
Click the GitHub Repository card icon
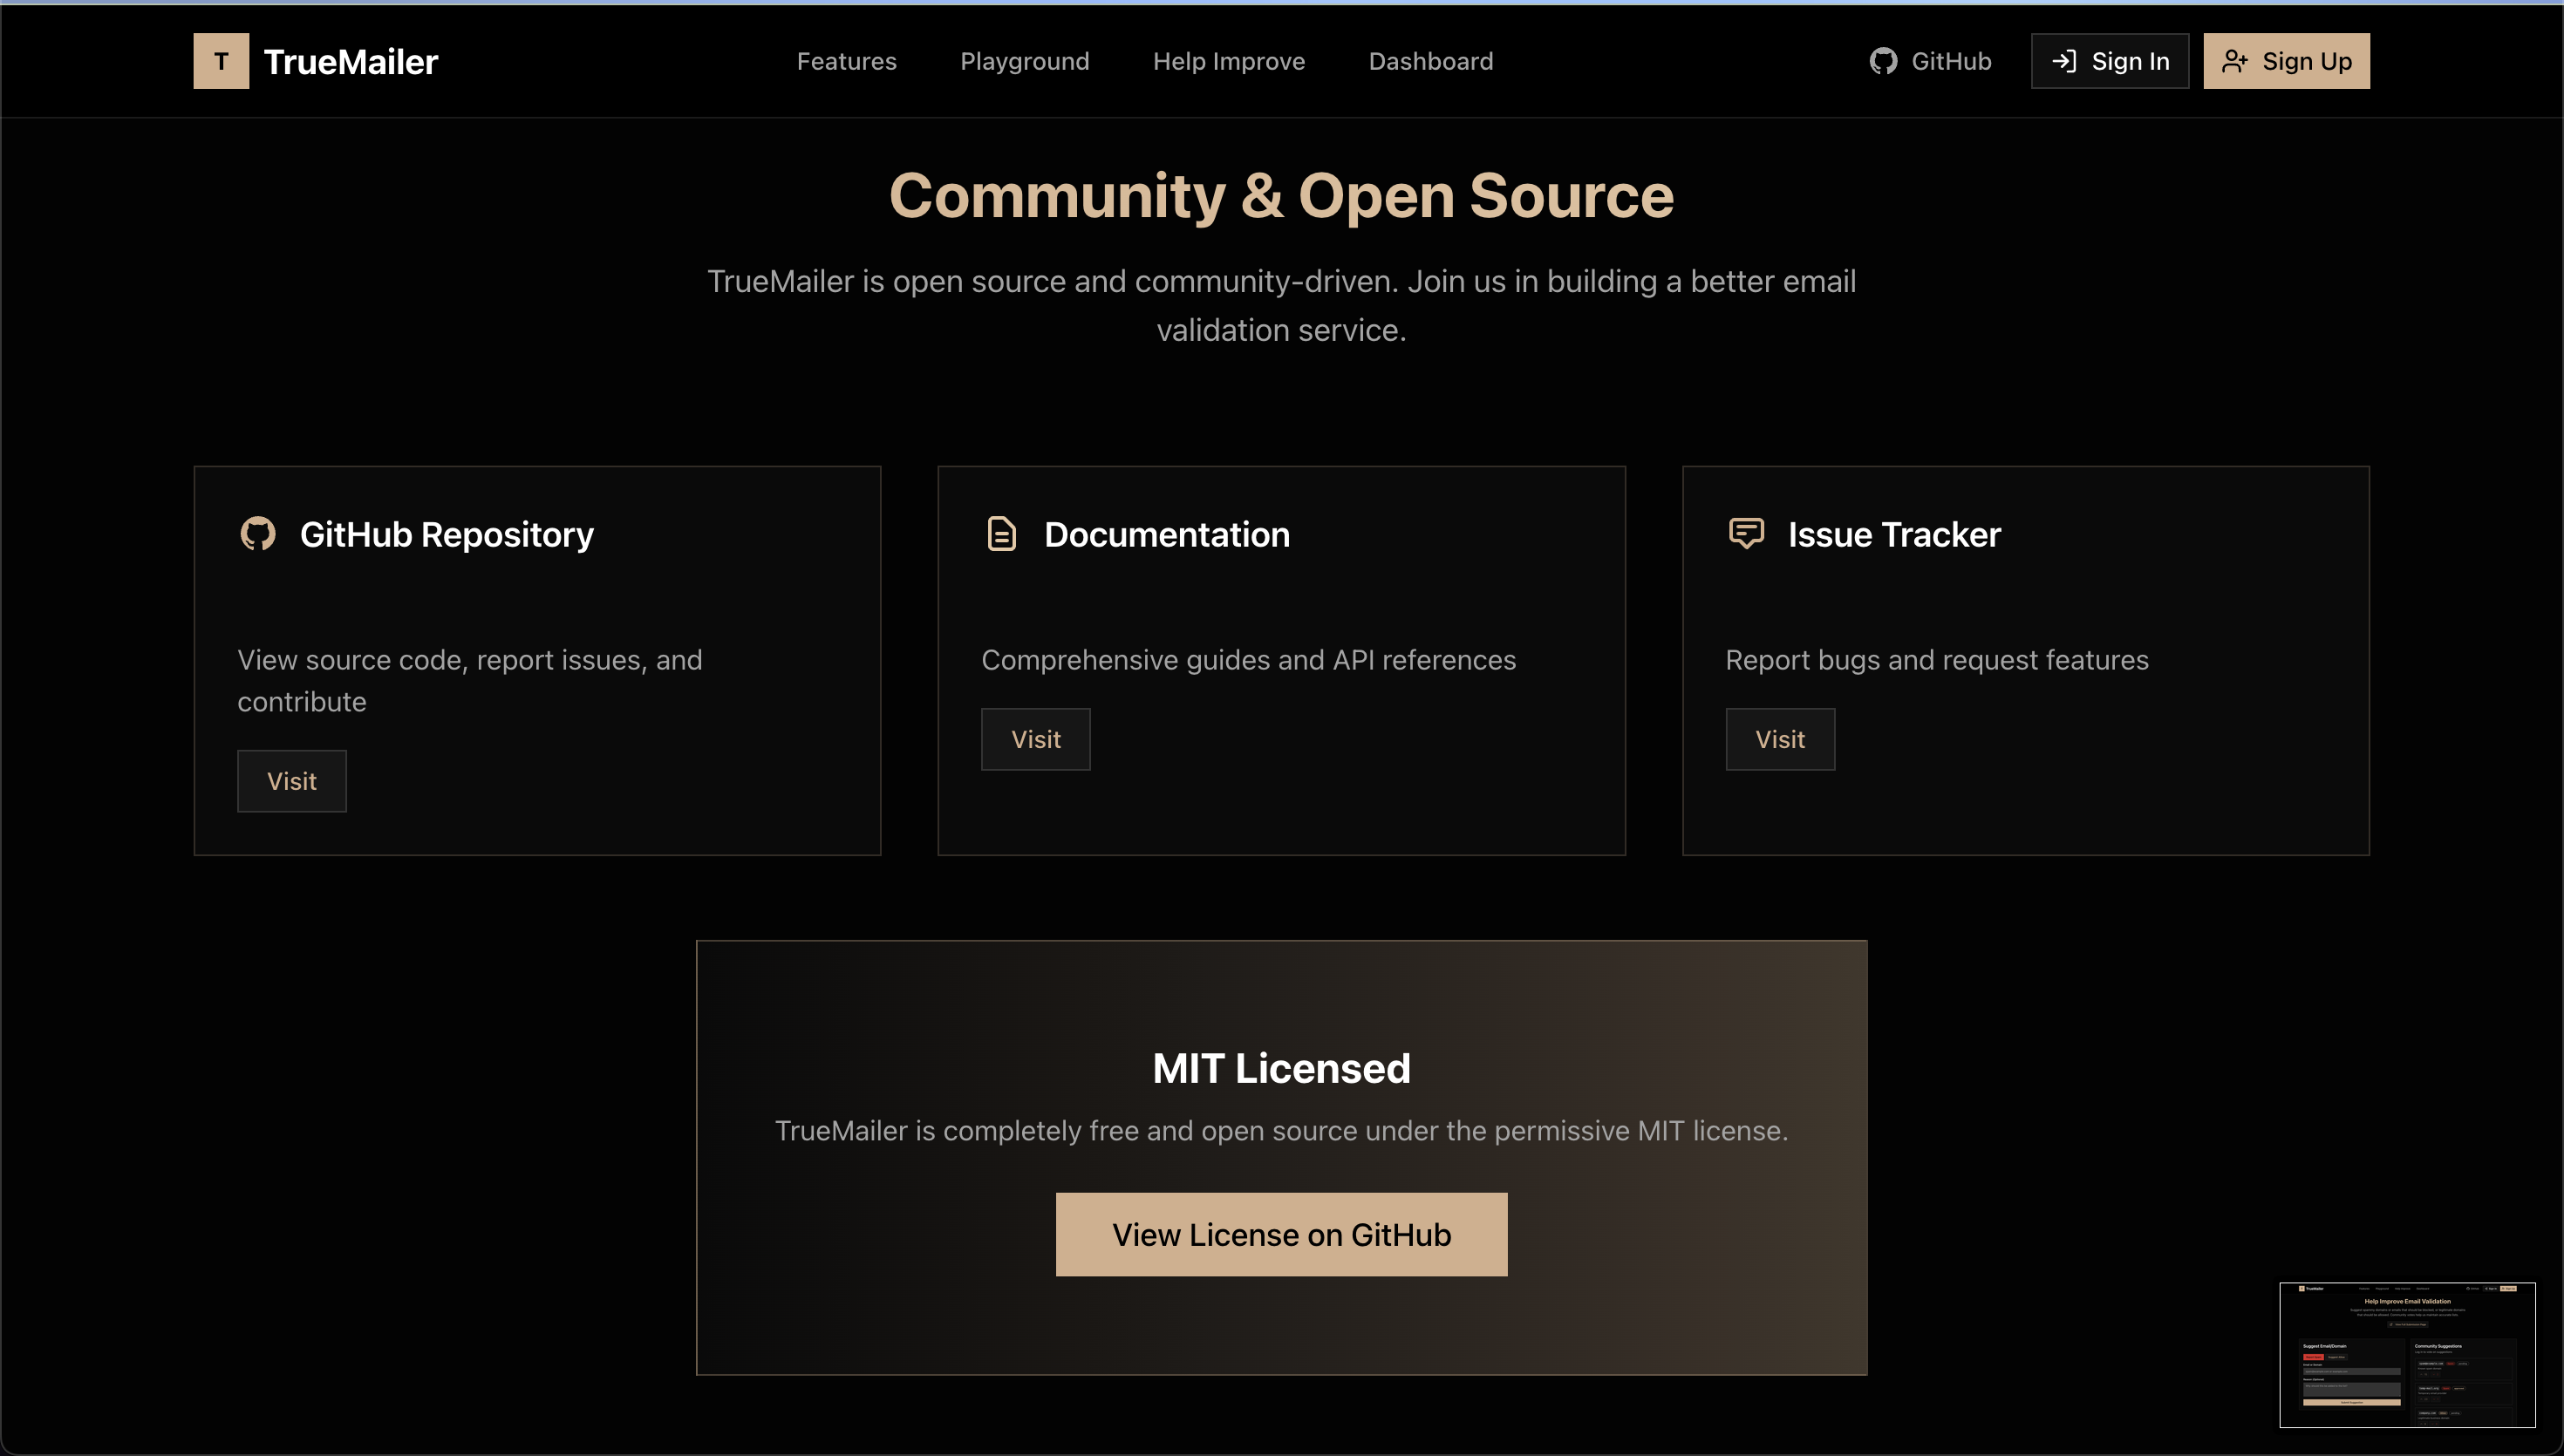pos(258,534)
